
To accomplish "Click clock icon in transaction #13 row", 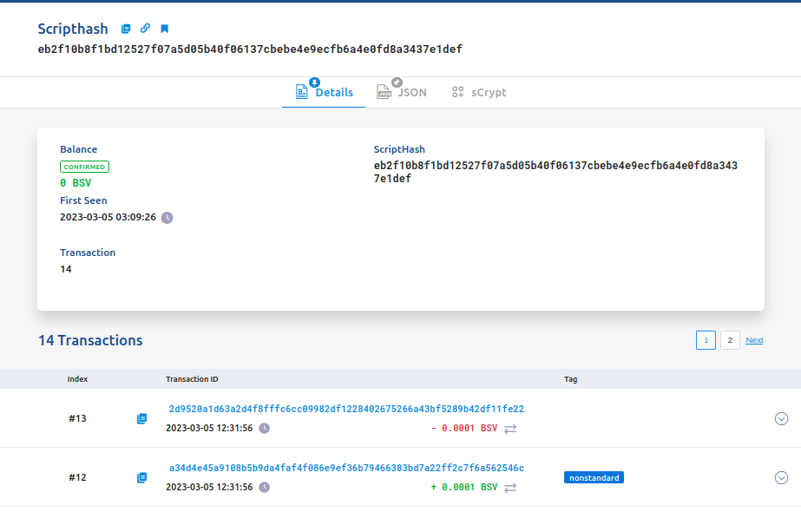I will (x=265, y=429).
